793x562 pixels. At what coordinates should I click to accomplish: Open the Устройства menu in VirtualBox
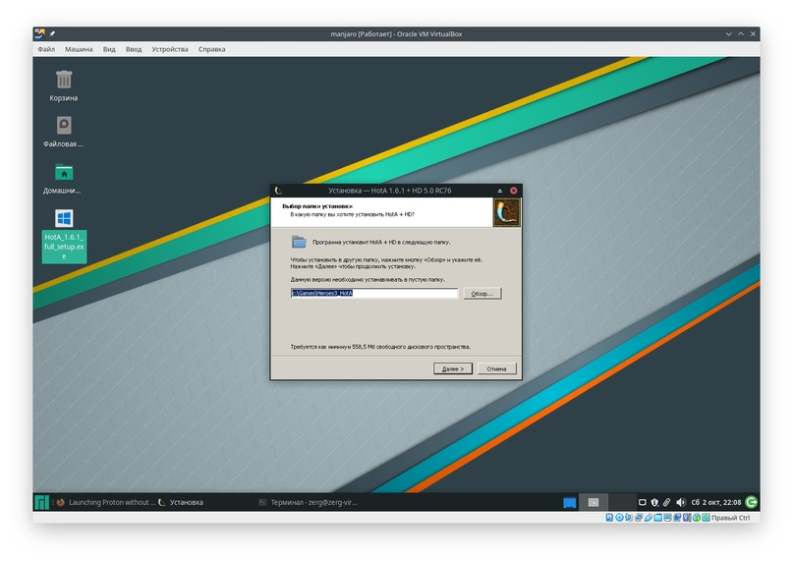pos(170,49)
